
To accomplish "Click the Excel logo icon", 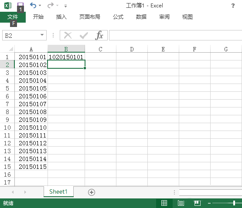I will (8, 6).
